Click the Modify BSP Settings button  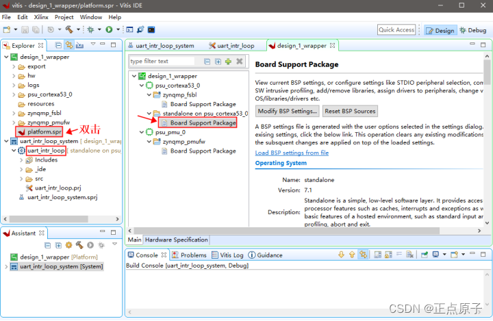pyautogui.click(x=288, y=111)
